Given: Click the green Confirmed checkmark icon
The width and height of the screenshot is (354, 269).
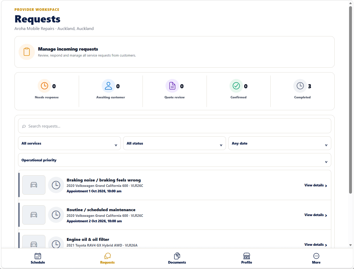Looking at the screenshot, I should [236, 86].
